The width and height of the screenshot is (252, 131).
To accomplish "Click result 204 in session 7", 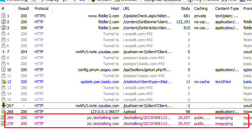I will click(24, 52).
